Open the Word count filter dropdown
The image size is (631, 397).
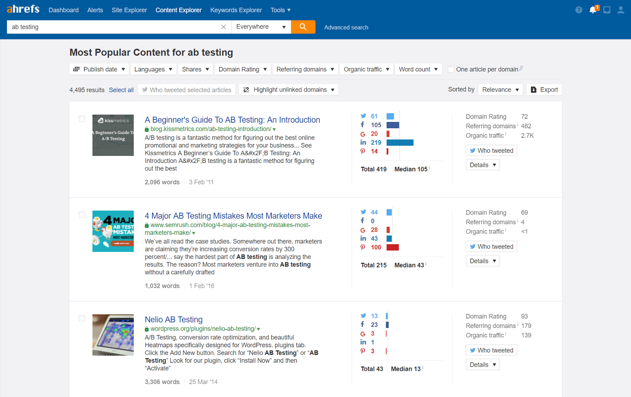[418, 69]
